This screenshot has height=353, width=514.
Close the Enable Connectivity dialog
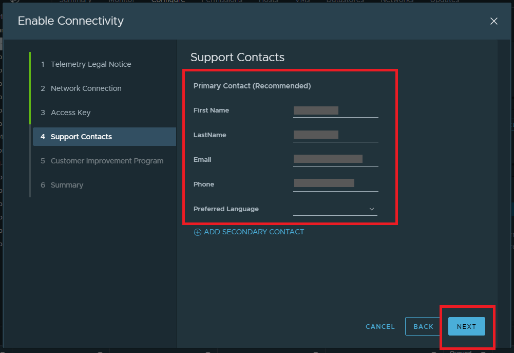pos(493,21)
